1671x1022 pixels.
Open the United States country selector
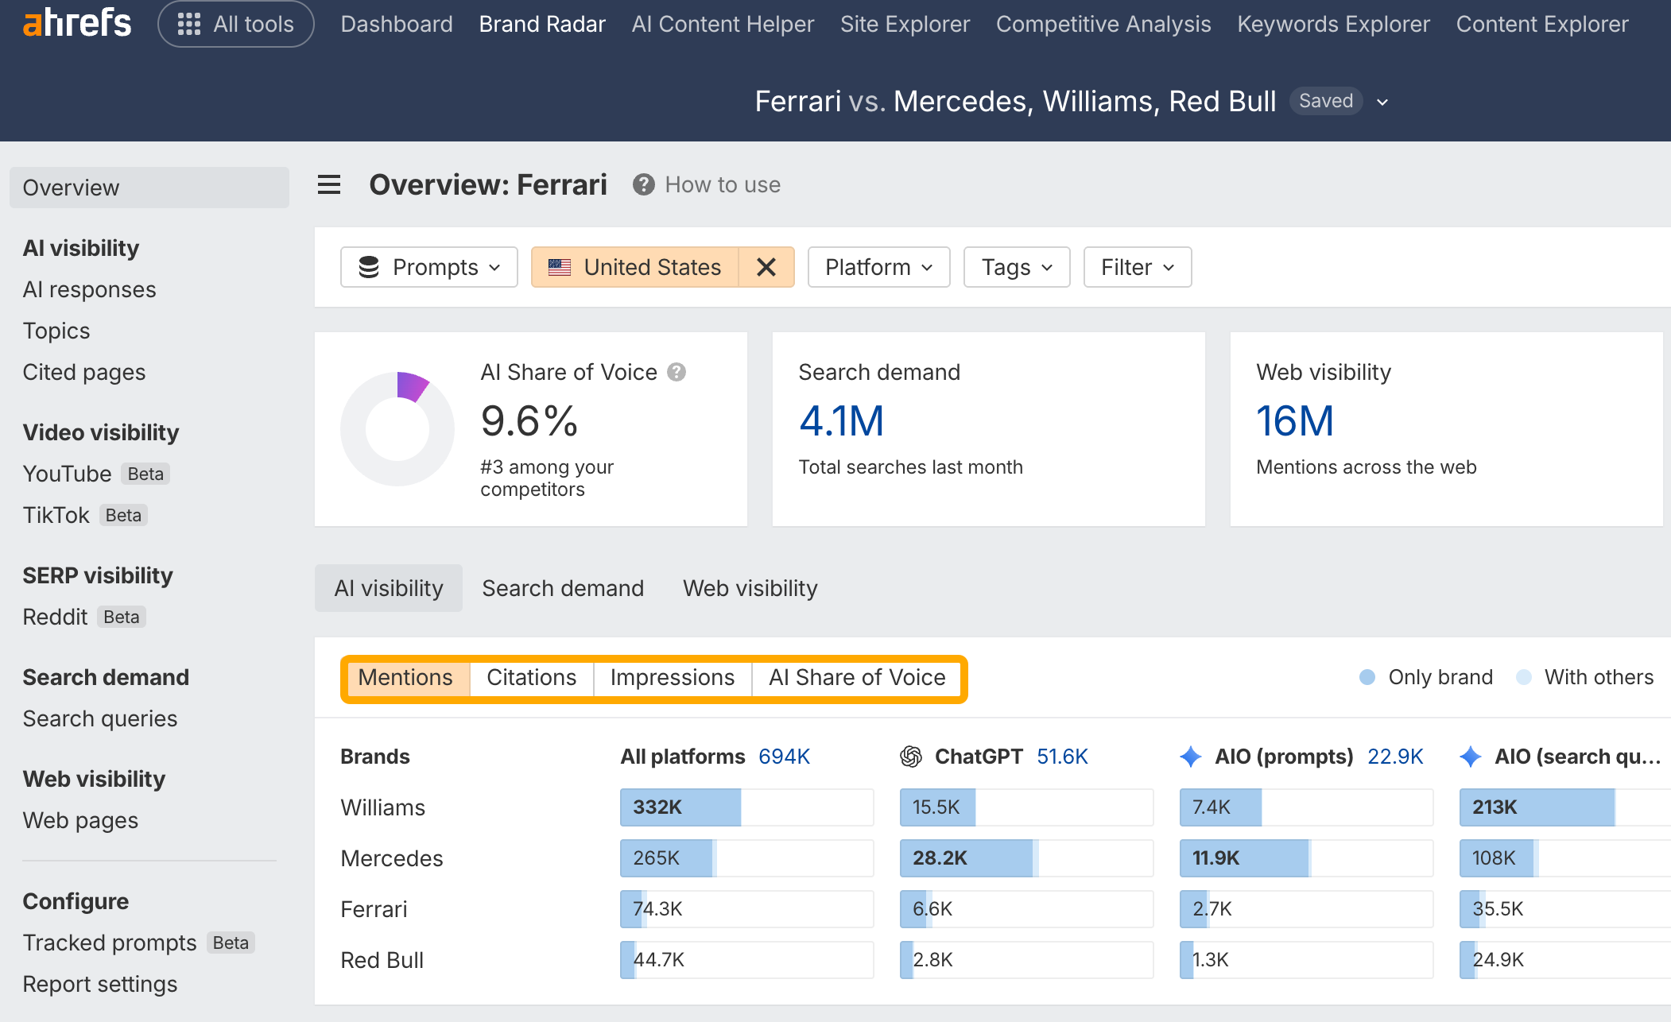coord(635,267)
